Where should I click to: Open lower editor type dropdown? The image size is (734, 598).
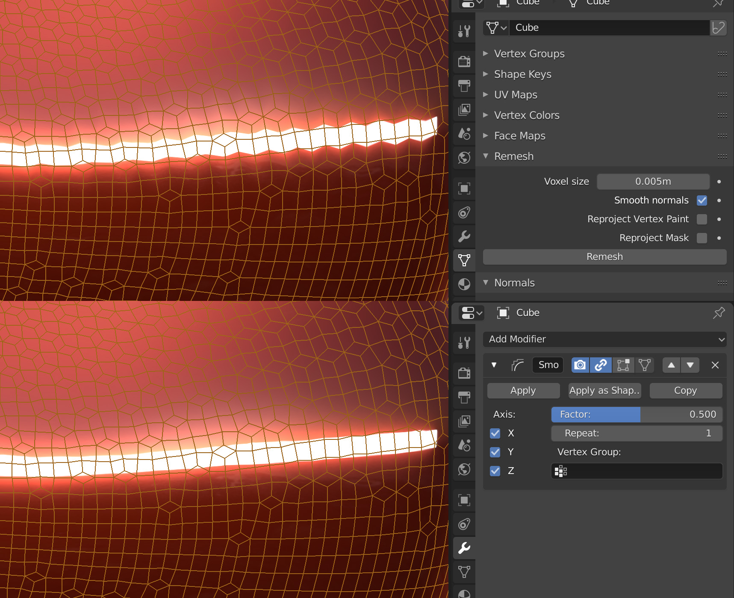472,313
